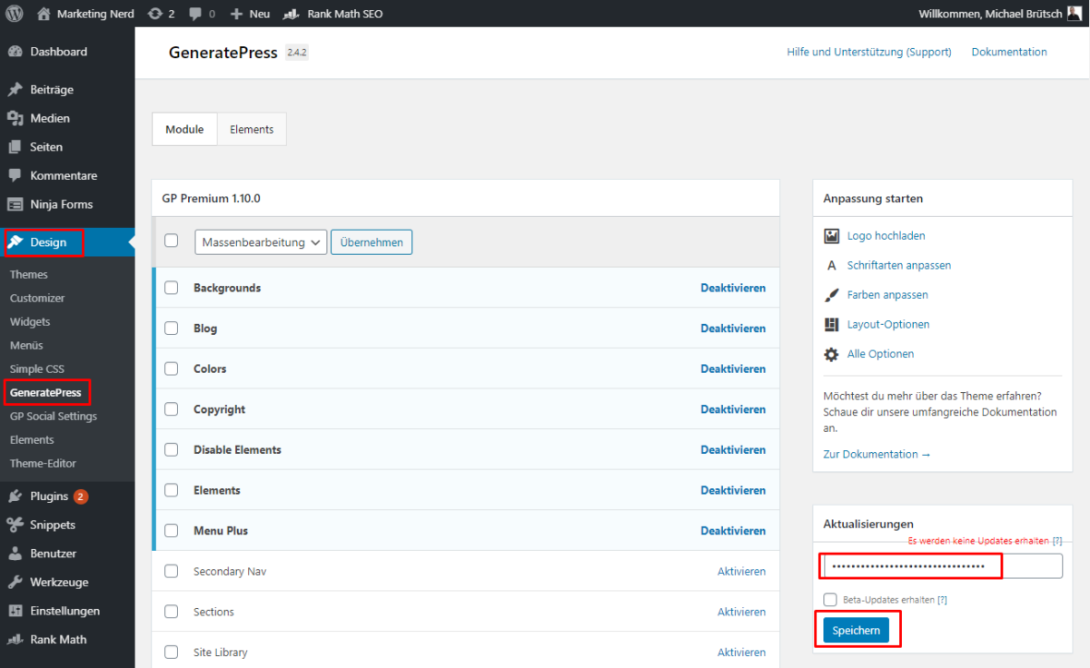The width and height of the screenshot is (1090, 668).
Task: Click Aktivieren for Secondary Nav
Action: pos(741,572)
